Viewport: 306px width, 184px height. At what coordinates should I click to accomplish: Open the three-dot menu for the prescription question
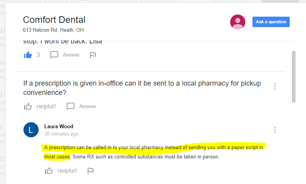tap(275, 86)
